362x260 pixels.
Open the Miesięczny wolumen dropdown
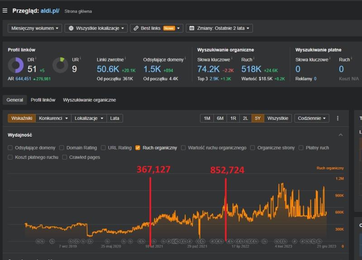(x=34, y=28)
